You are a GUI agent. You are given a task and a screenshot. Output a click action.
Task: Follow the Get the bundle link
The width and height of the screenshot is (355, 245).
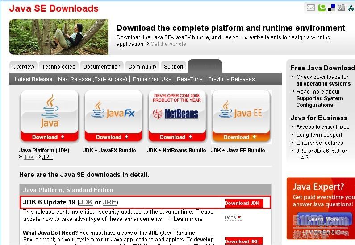pos(168,44)
